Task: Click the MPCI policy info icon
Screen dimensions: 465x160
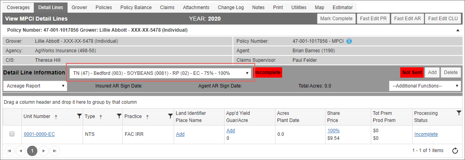Action: [x=349, y=42]
